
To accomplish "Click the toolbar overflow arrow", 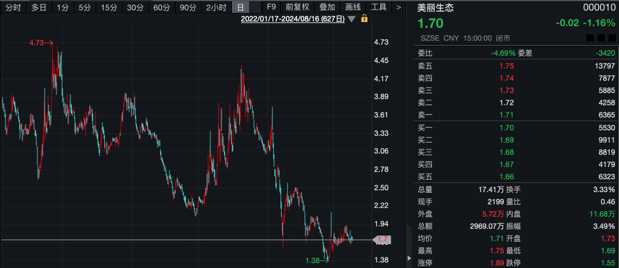I will coord(399,7).
